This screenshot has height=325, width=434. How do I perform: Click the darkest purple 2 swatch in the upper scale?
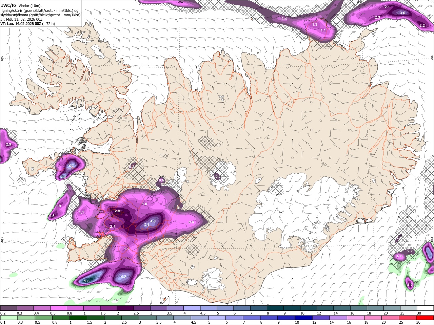coord(125,308)
